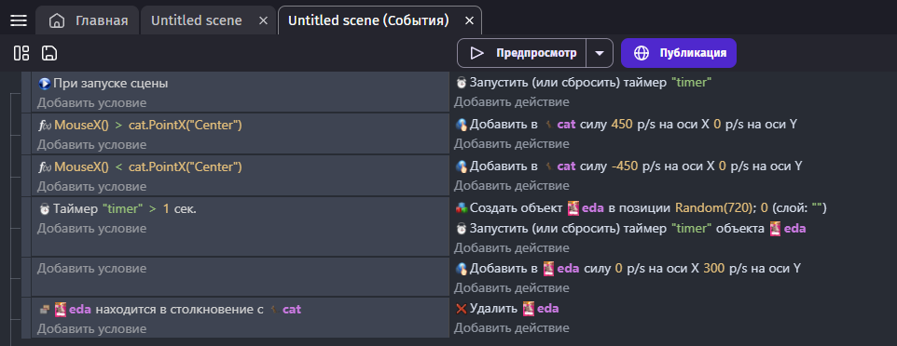The image size is (897, 346).
Task: Click the collision condition icon for eda
Action: tap(45, 310)
